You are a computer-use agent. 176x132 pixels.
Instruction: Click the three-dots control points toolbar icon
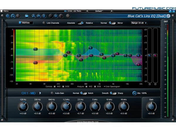click(33, 16)
